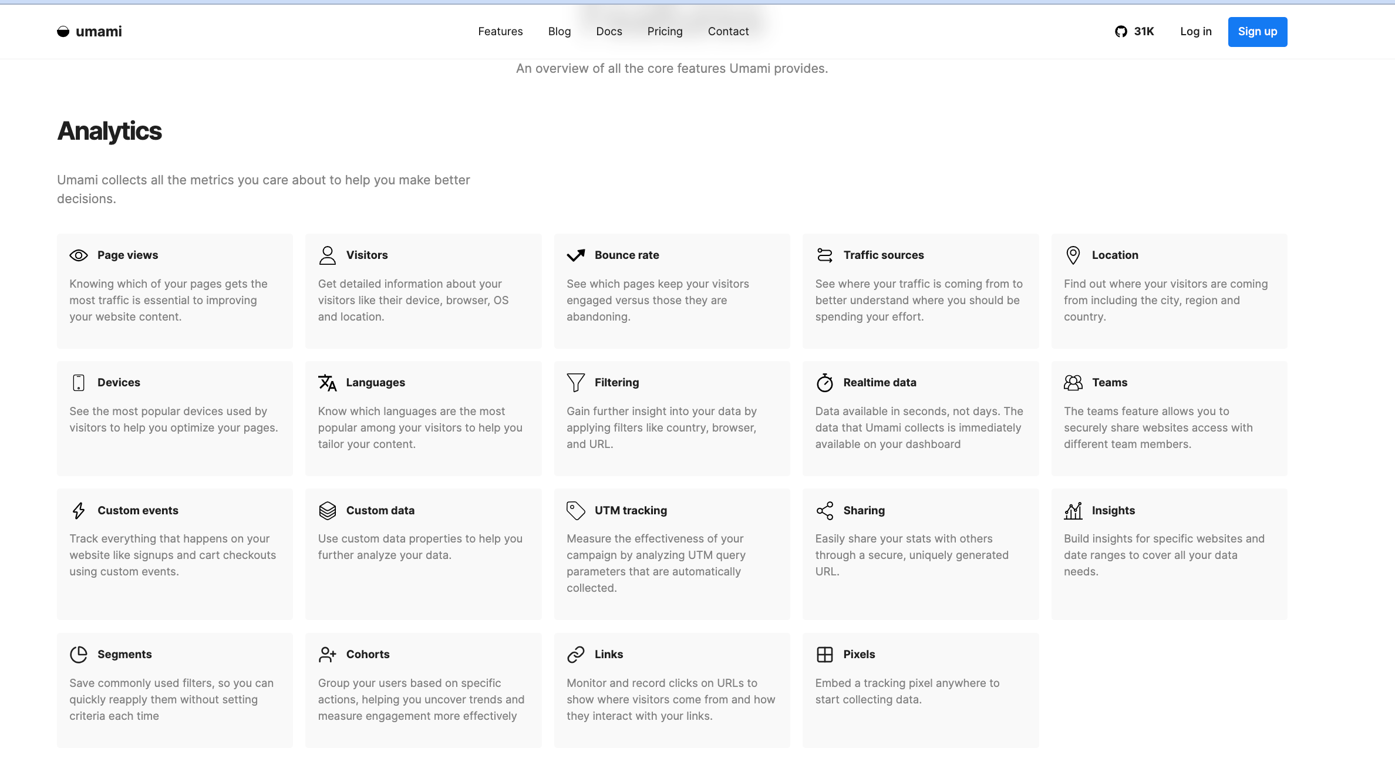The image size is (1395, 775).
Task: Click the UTM tracking tag icon
Action: pyautogui.click(x=575, y=511)
